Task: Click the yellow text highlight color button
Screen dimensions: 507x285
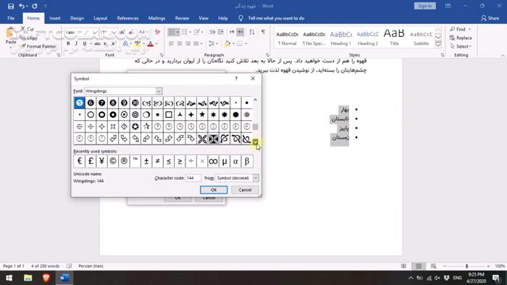Action: click(138, 43)
